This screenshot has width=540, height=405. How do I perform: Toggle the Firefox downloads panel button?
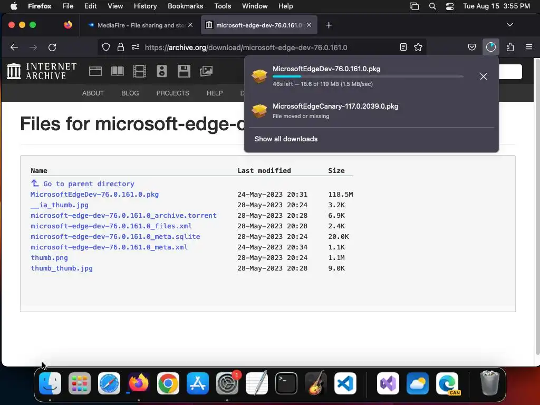491,47
